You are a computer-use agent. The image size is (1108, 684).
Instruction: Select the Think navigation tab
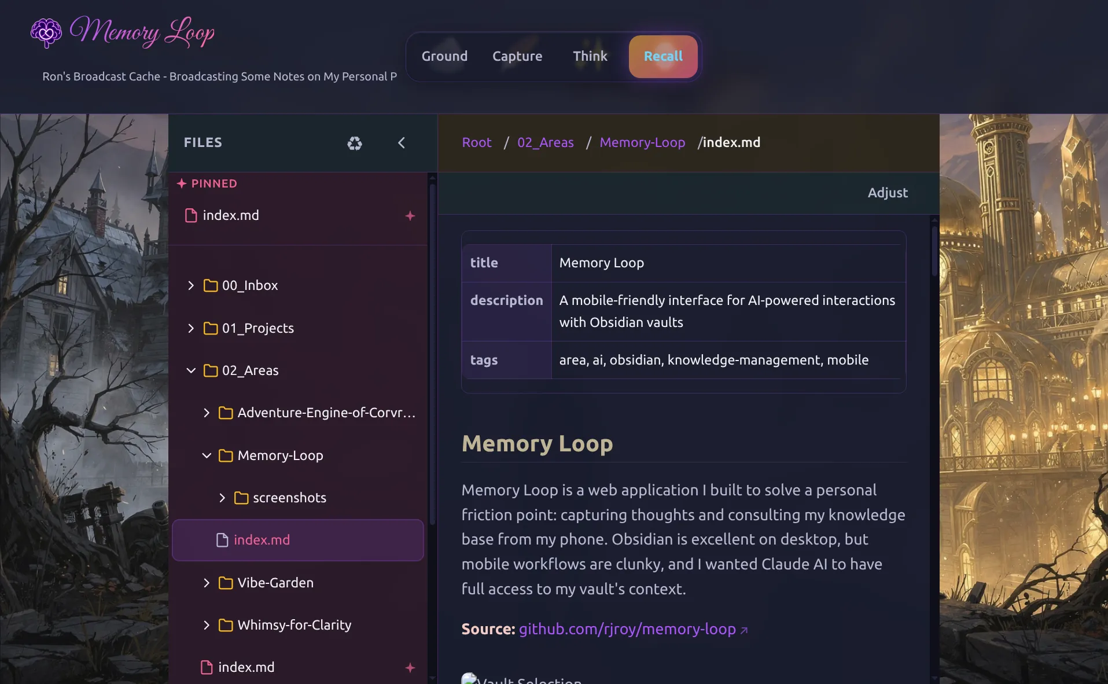coord(590,56)
